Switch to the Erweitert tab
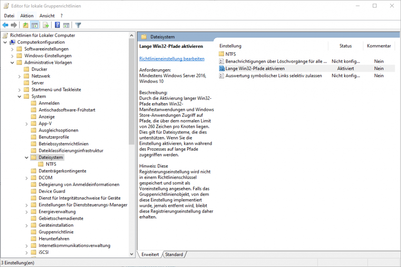The width and height of the screenshot is (401, 267). (150, 254)
